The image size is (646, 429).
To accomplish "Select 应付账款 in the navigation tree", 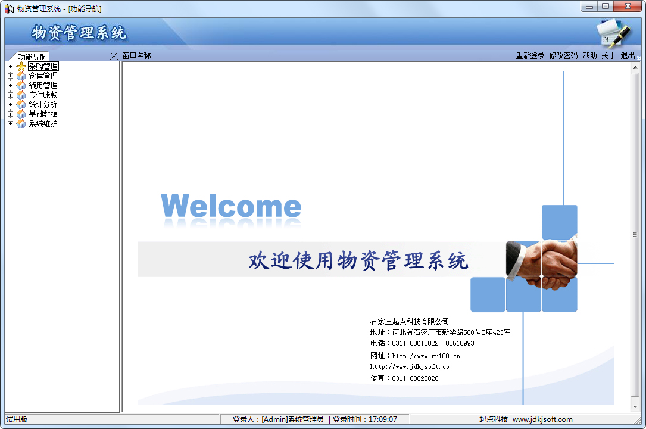I will tap(43, 95).
